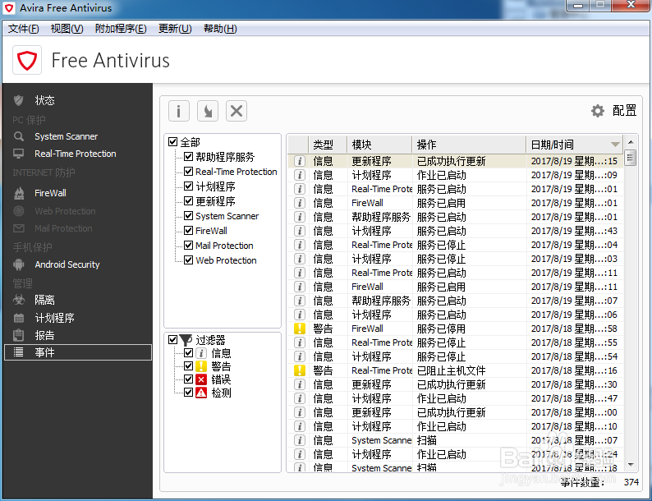Image resolution: width=652 pixels, height=501 pixels.
Task: Toggle the FireWall module checkbox
Action: click(188, 230)
